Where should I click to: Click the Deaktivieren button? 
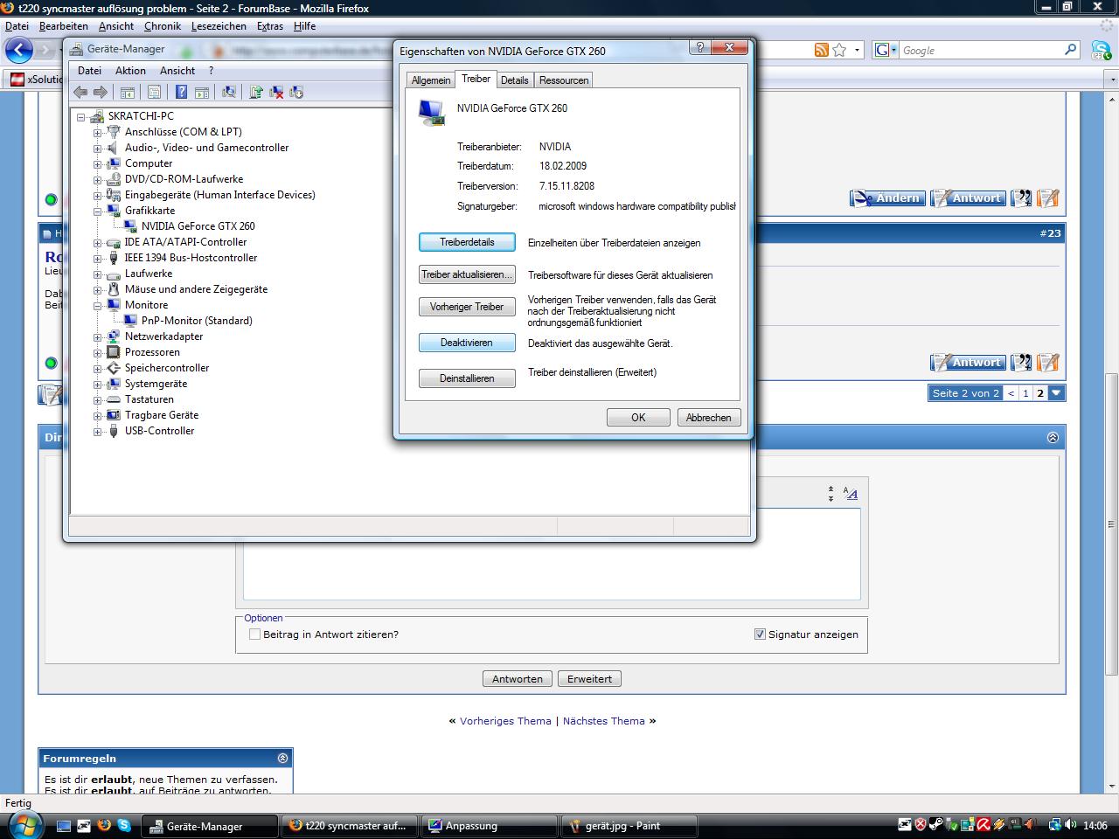[467, 343]
